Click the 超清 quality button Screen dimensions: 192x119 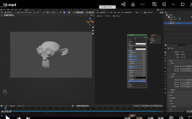pos(139,118)
